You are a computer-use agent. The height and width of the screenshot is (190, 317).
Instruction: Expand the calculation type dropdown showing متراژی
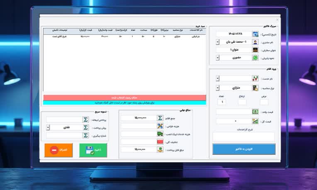[217, 88]
